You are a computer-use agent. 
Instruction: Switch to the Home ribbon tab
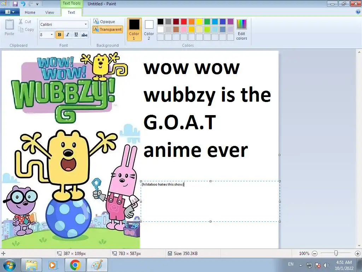tap(30, 12)
